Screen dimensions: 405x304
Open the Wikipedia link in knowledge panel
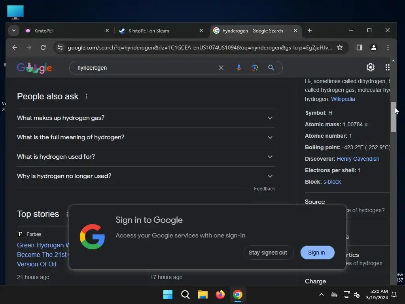[343, 99]
